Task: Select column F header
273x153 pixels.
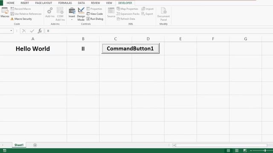Action: 213,39
